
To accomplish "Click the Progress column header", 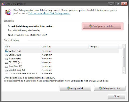I will (x=104, y=47).
